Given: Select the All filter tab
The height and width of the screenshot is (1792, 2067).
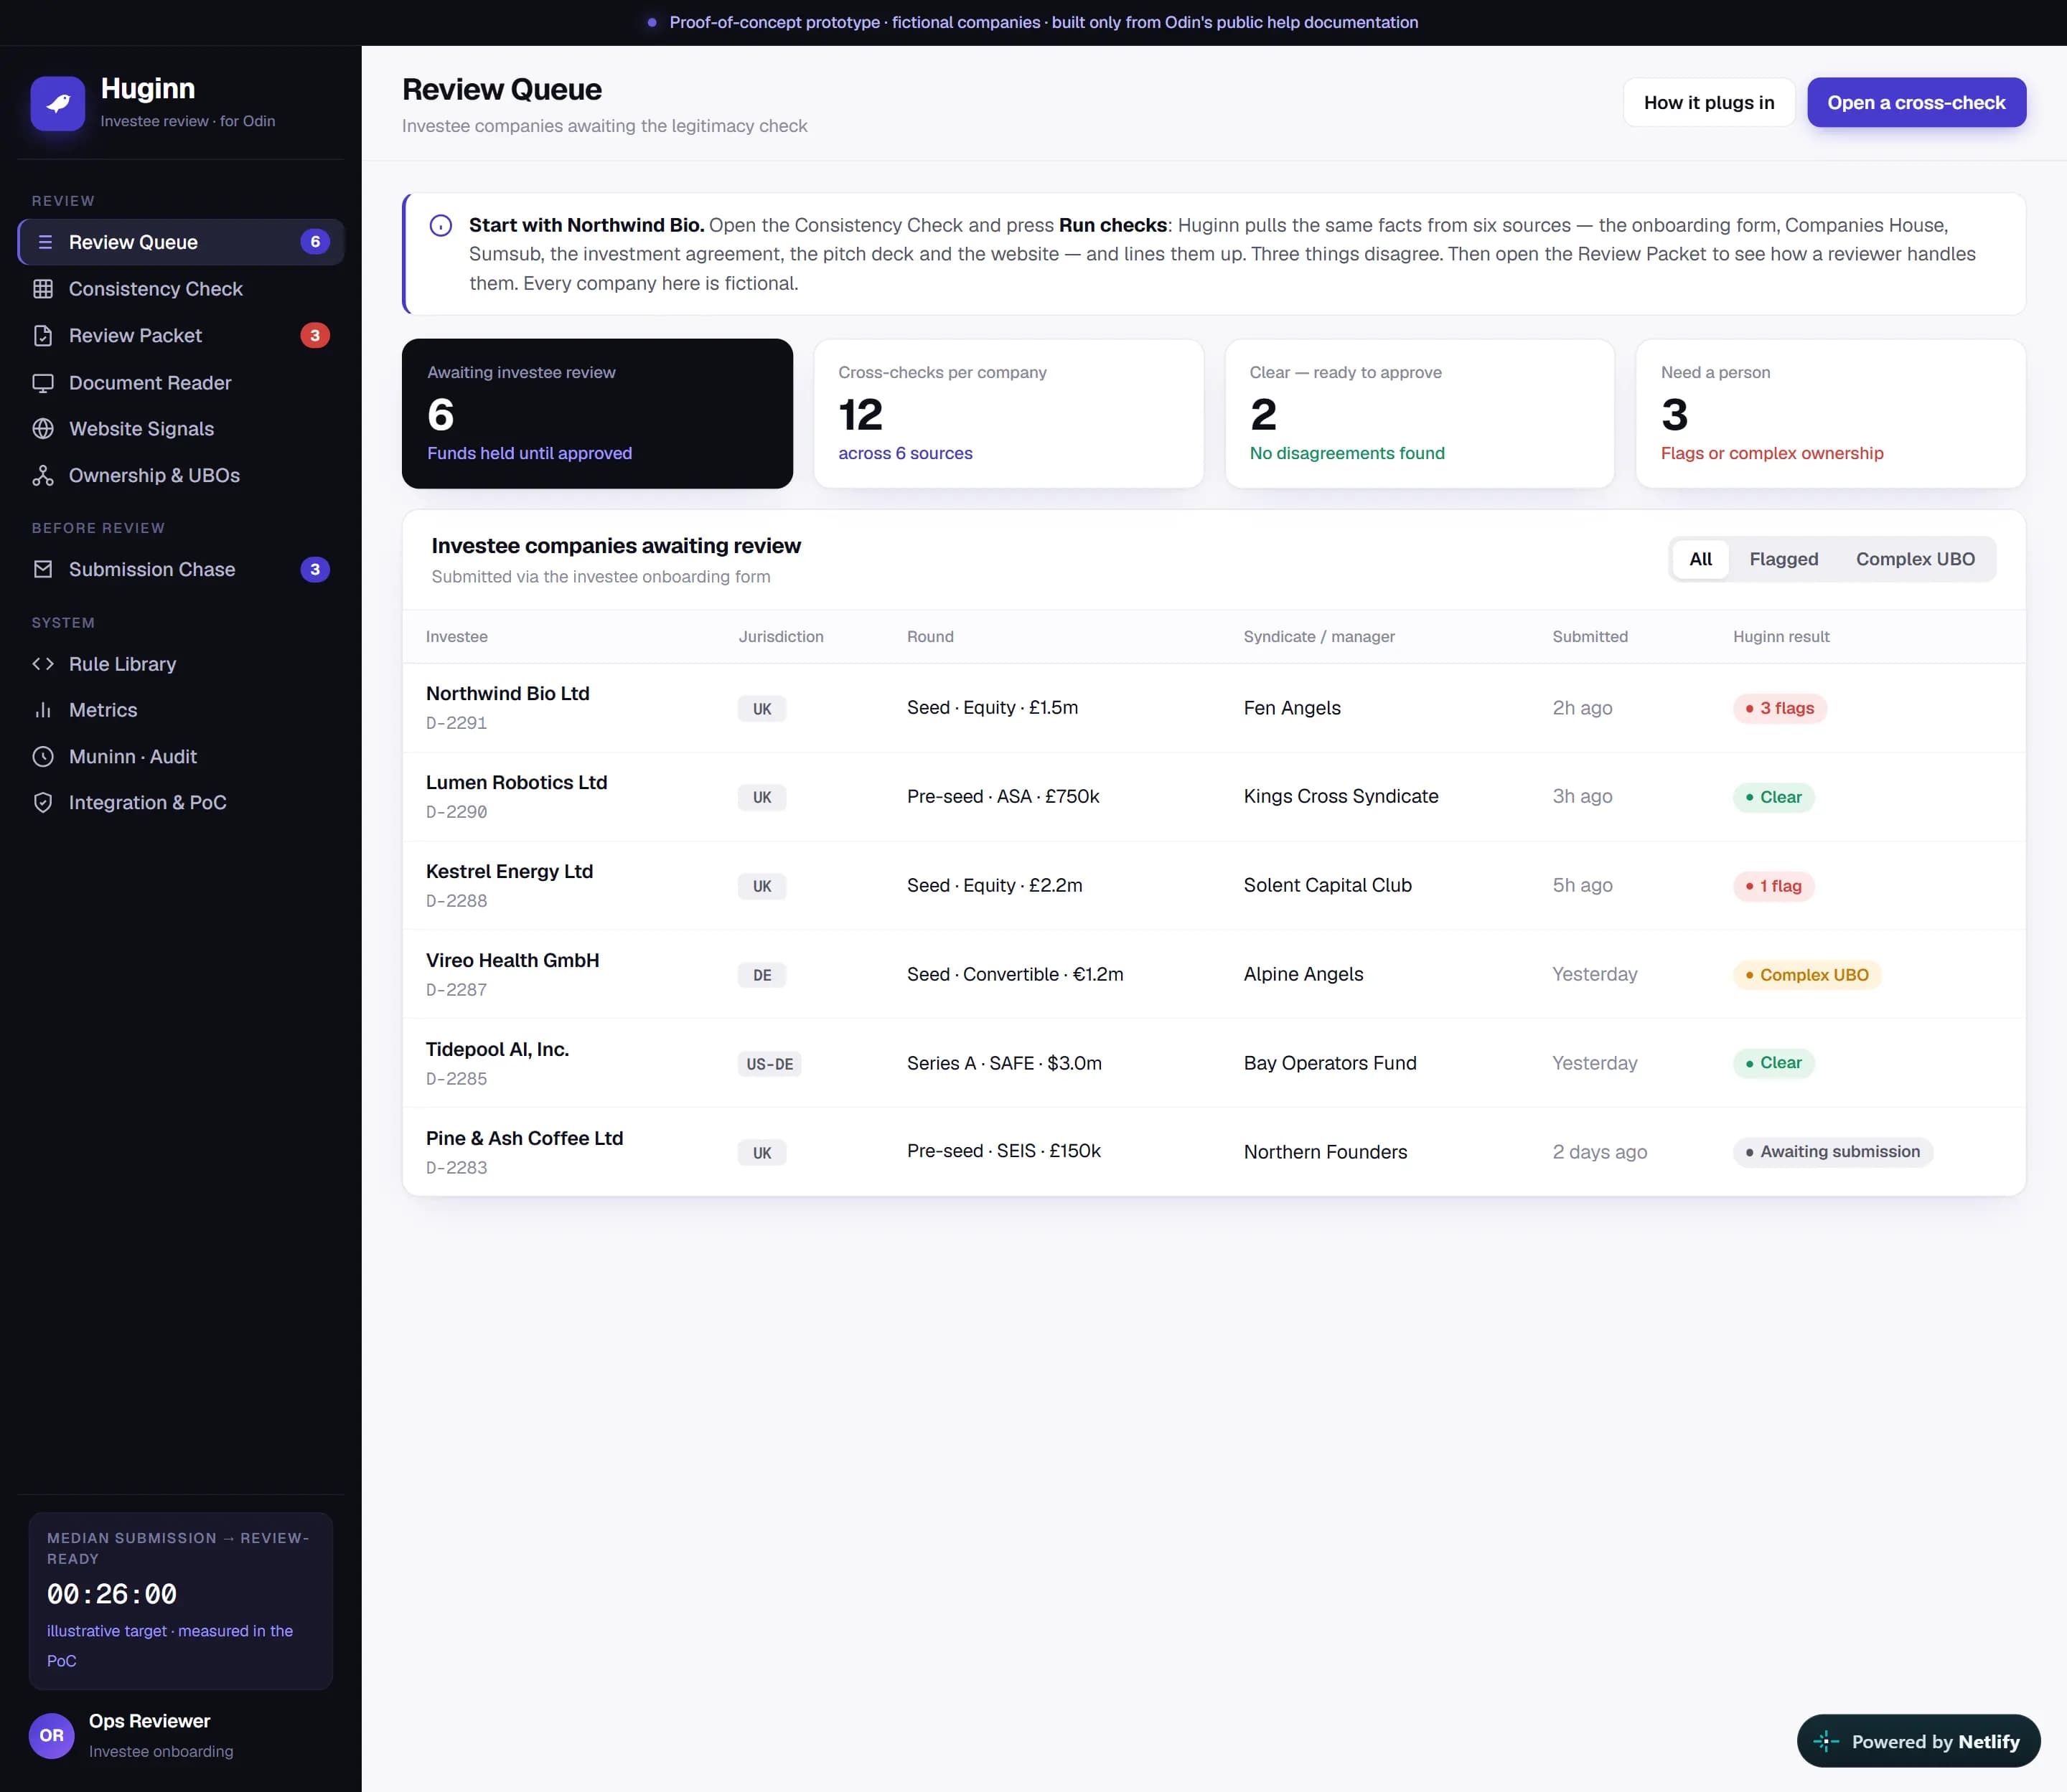Looking at the screenshot, I should [1700, 559].
